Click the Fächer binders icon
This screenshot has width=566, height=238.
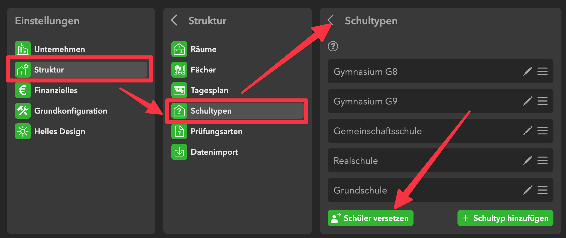point(179,70)
